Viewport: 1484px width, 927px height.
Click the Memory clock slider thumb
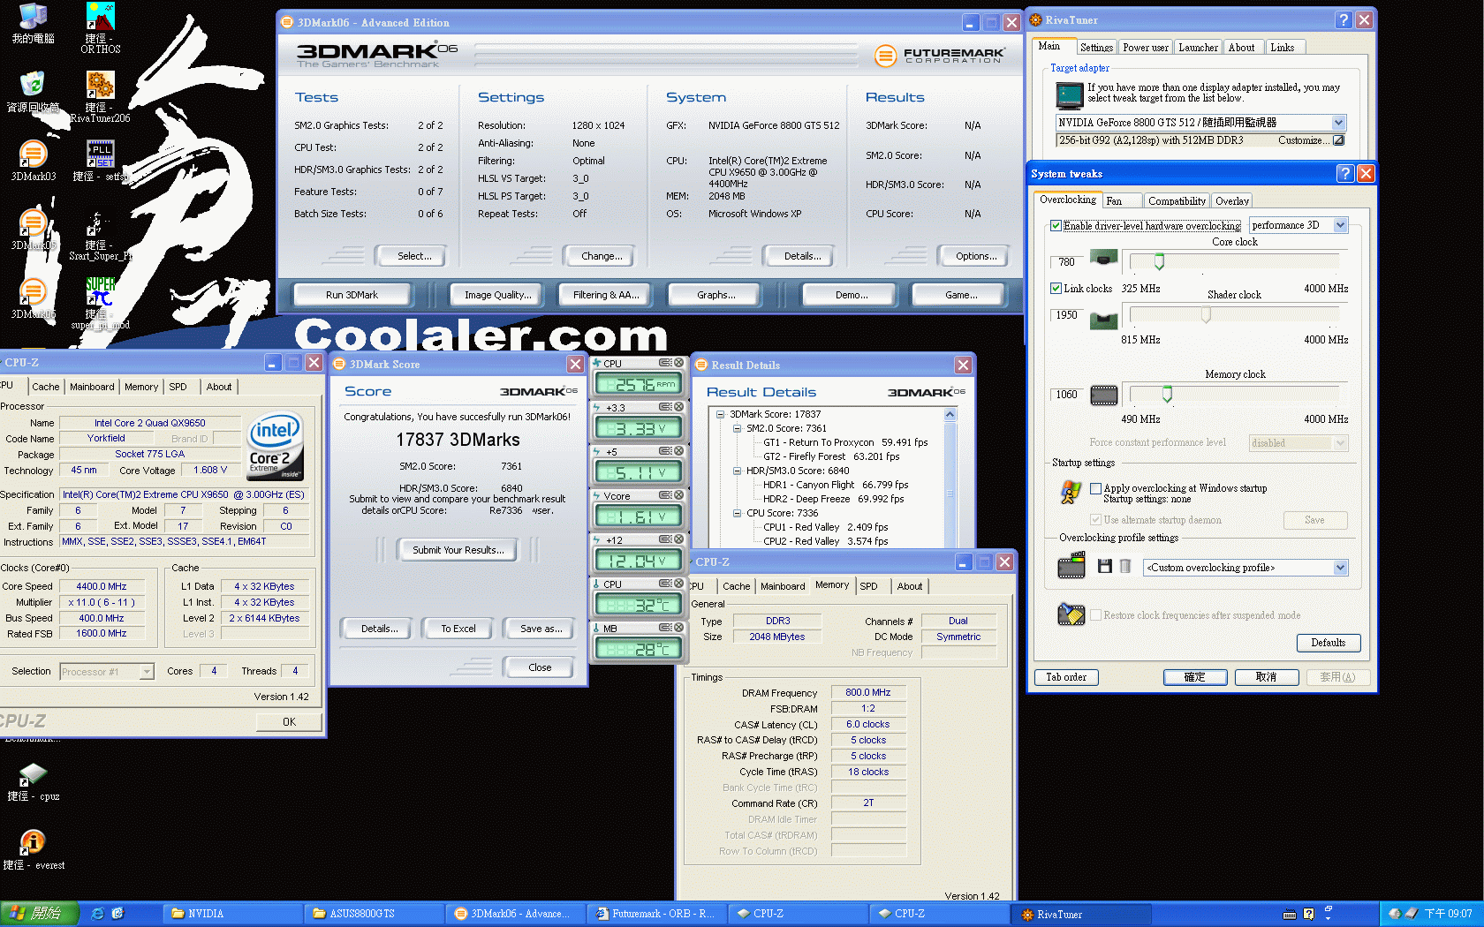click(x=1167, y=394)
